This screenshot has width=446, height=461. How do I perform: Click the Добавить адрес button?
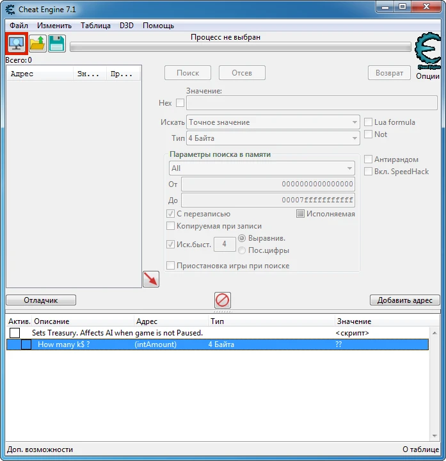coord(405,300)
